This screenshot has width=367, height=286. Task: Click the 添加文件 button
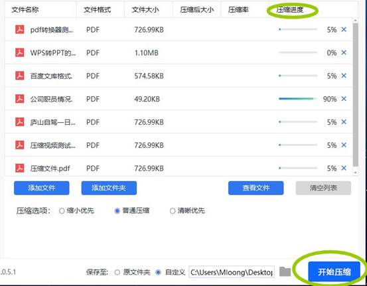(41, 188)
